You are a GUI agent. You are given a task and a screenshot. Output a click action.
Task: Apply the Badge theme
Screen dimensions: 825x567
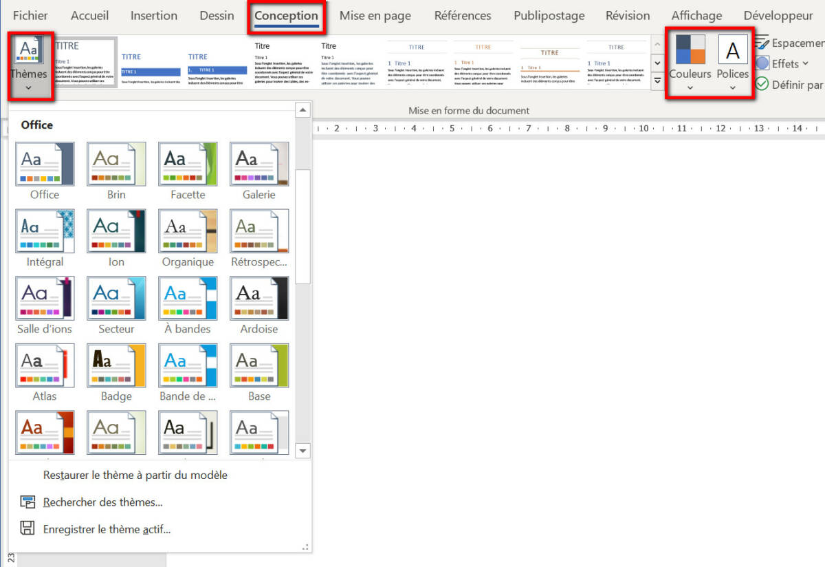[115, 365]
